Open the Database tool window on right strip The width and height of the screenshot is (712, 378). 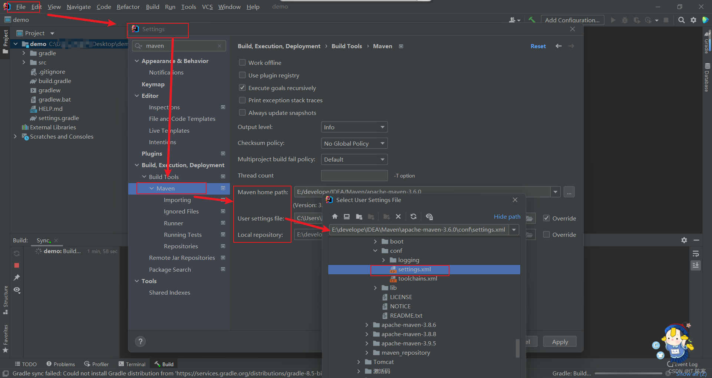[707, 77]
